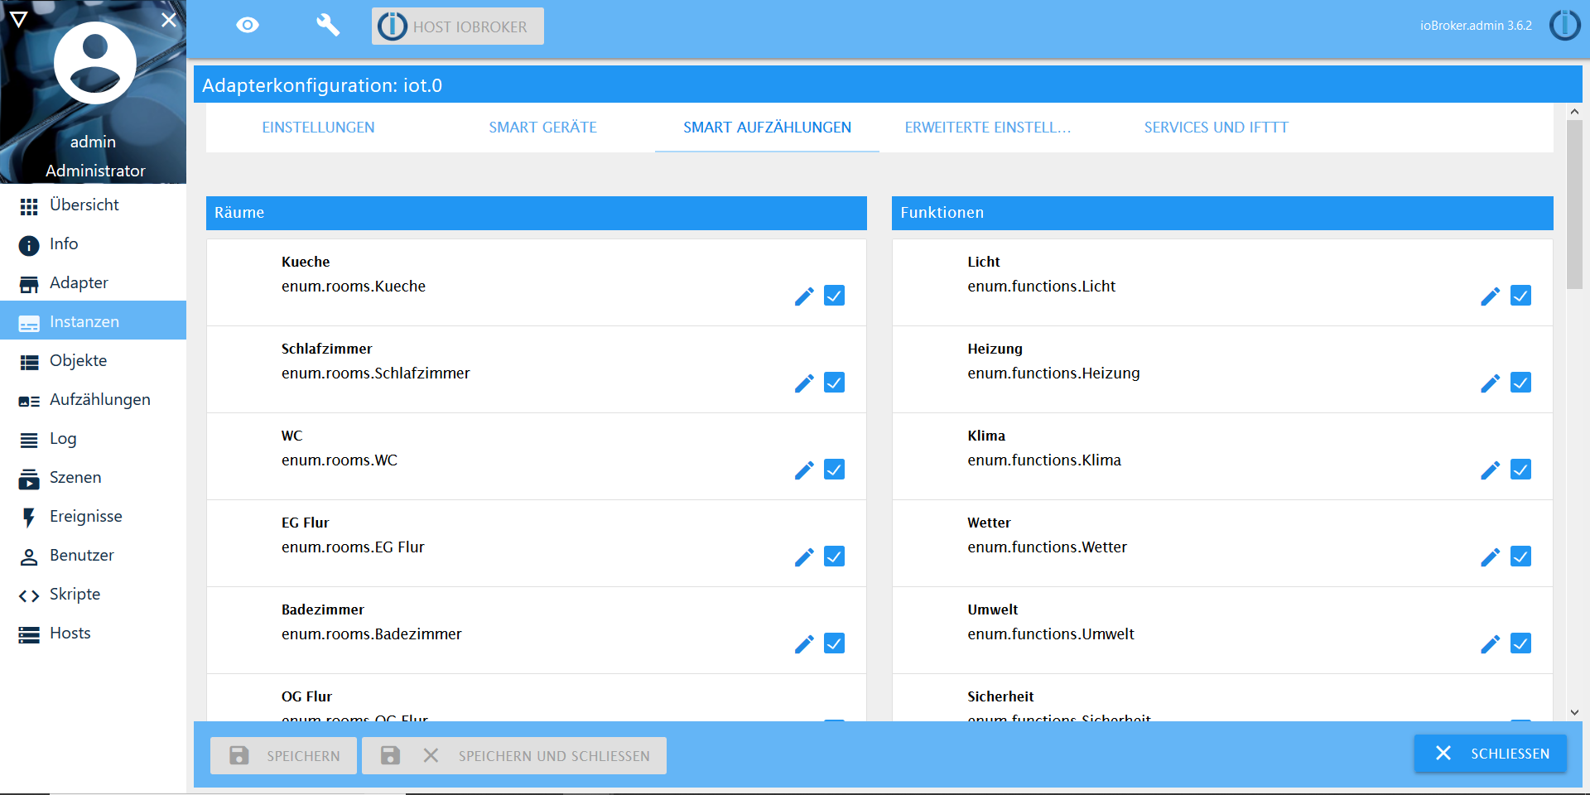Open Info in the sidebar
This screenshot has width=1590, height=795.
(93, 243)
